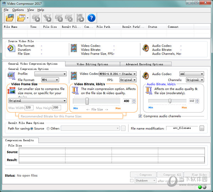Click the Profile monitor icon
Screen dimensions: 213x192
11,76
